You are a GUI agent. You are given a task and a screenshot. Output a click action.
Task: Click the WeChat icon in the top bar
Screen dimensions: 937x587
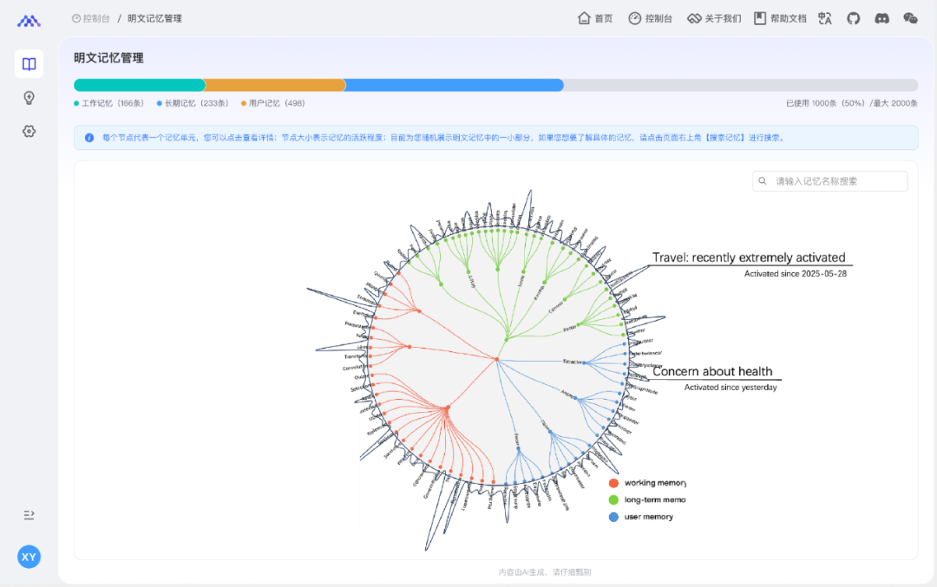tap(910, 18)
